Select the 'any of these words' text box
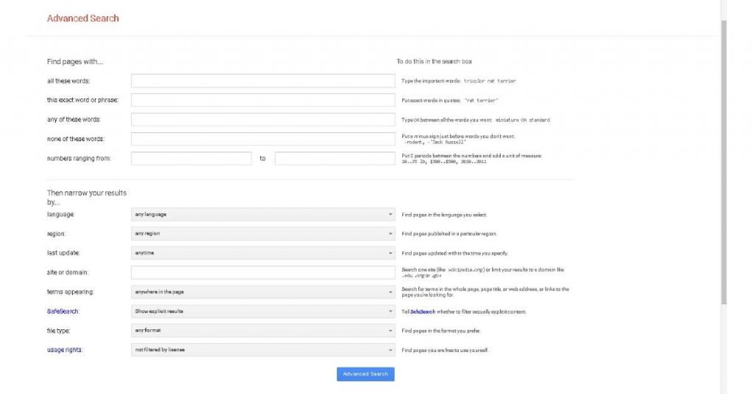This screenshot has height=394, width=753. click(263, 120)
